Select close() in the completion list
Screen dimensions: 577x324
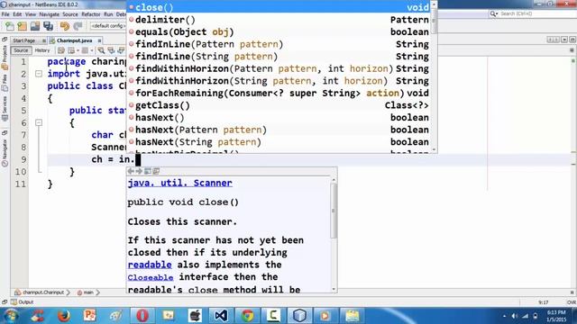click(x=279, y=7)
